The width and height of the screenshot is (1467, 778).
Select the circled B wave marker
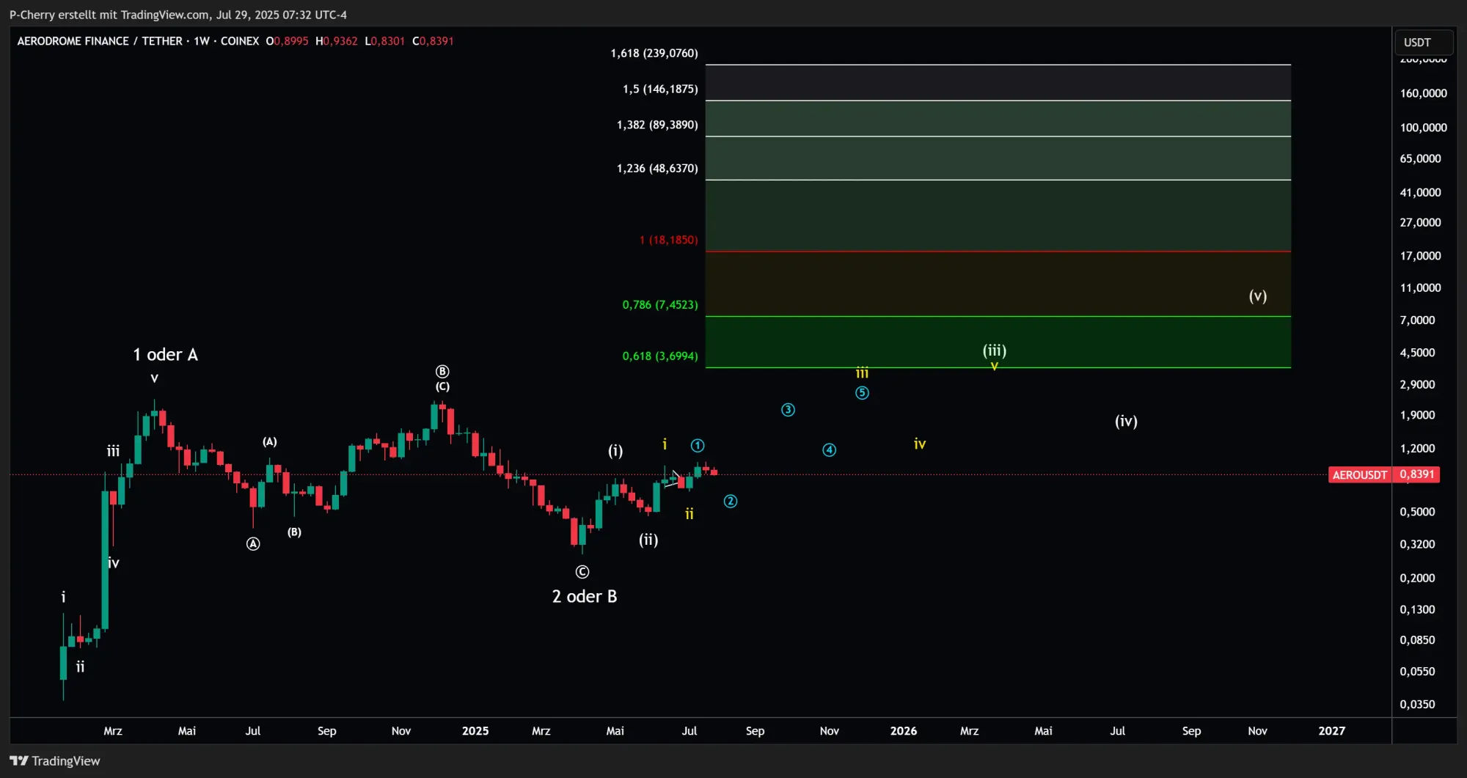[442, 372]
